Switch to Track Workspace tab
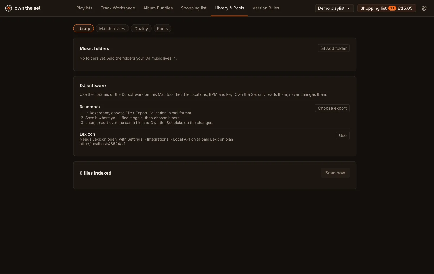 coord(118,8)
